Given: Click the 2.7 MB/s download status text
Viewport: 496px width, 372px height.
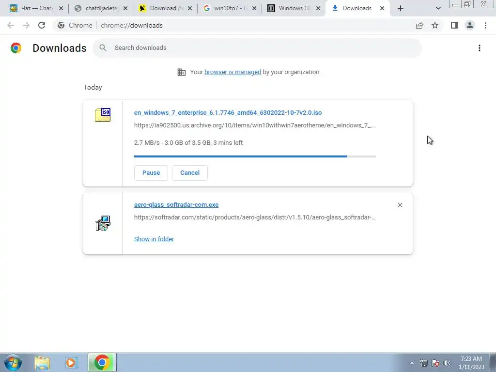Looking at the screenshot, I should 188,143.
